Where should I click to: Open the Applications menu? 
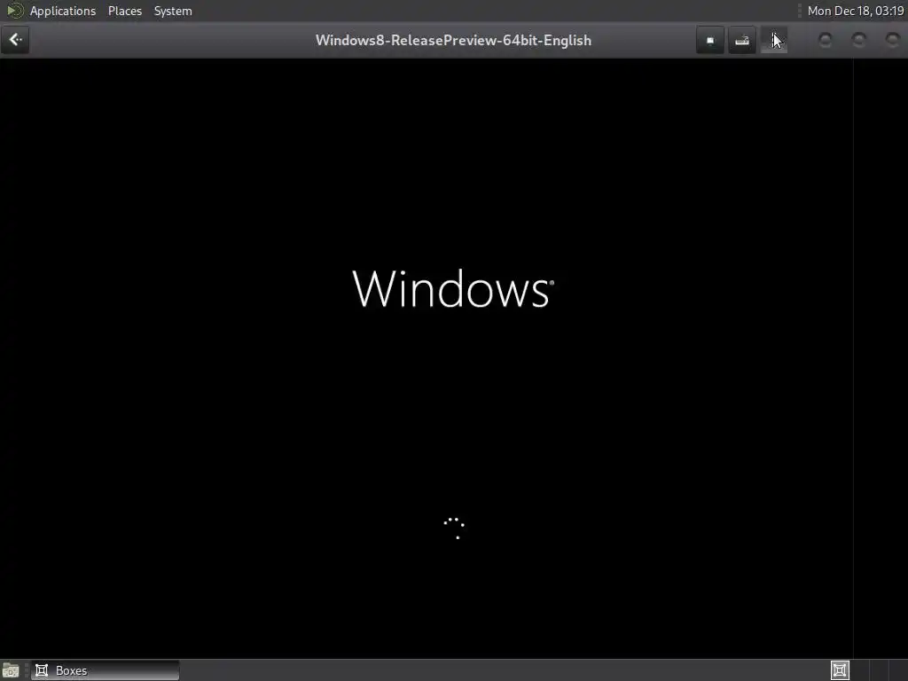[x=63, y=11]
